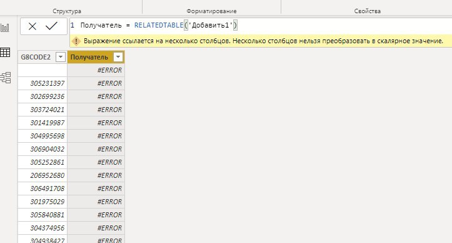Viewport: 452px width, 243px height.
Task: Select cell 306904032
Action: pos(43,149)
